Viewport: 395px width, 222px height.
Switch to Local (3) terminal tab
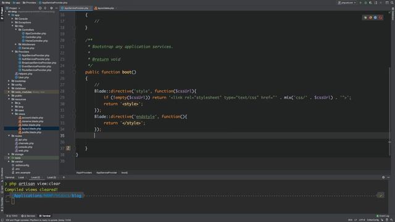(51, 178)
